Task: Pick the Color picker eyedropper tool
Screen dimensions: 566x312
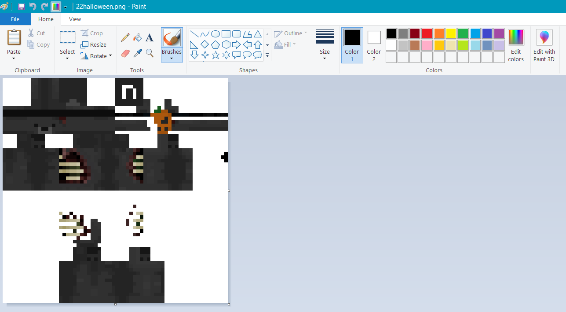Action: pyautogui.click(x=138, y=53)
